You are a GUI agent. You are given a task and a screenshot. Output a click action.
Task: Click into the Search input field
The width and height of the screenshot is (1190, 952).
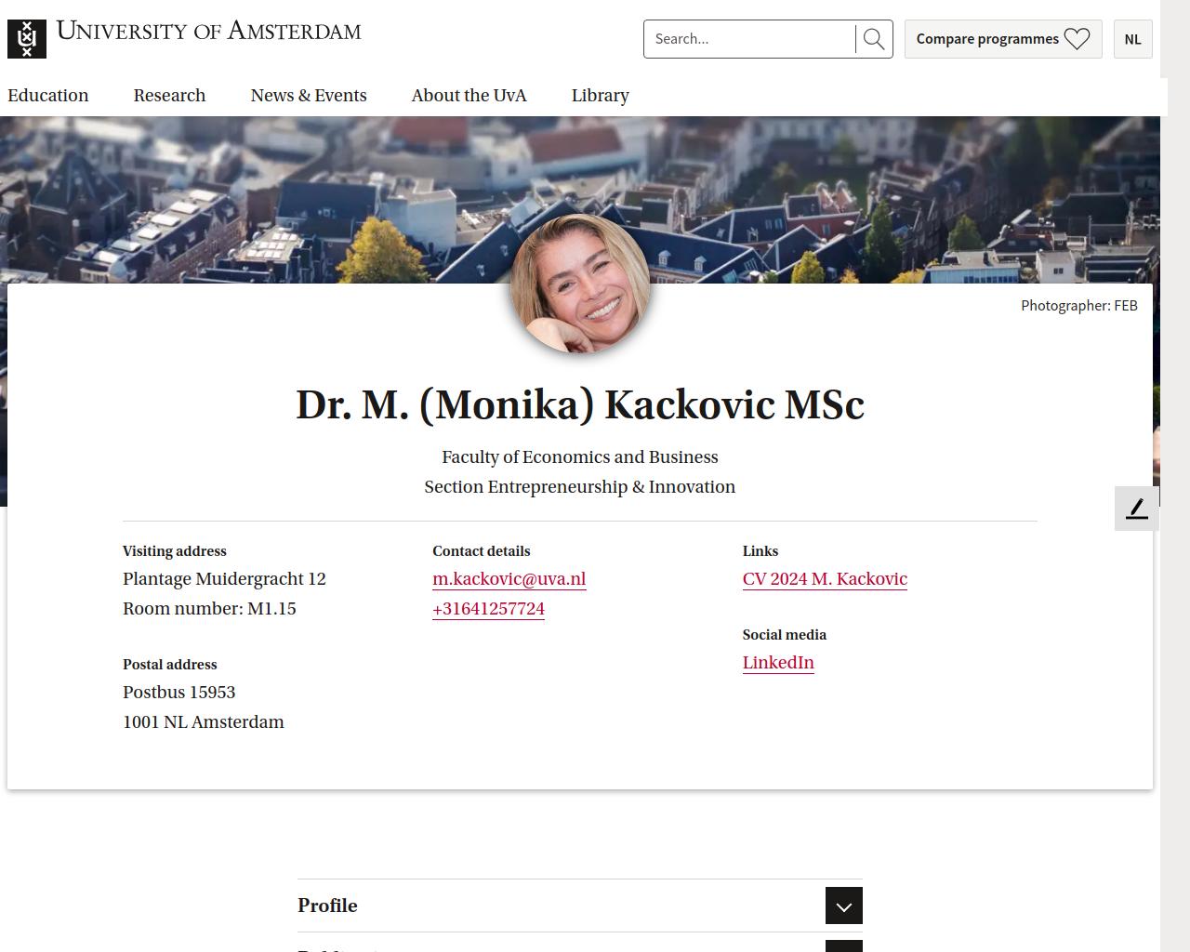coord(748,39)
